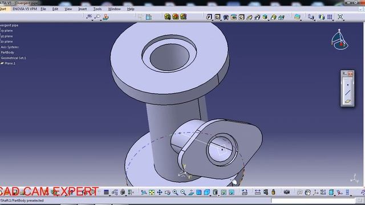Open the Edit menu
Image resolution: width=365 pixels, height=205 pixels.
pos(55,9)
